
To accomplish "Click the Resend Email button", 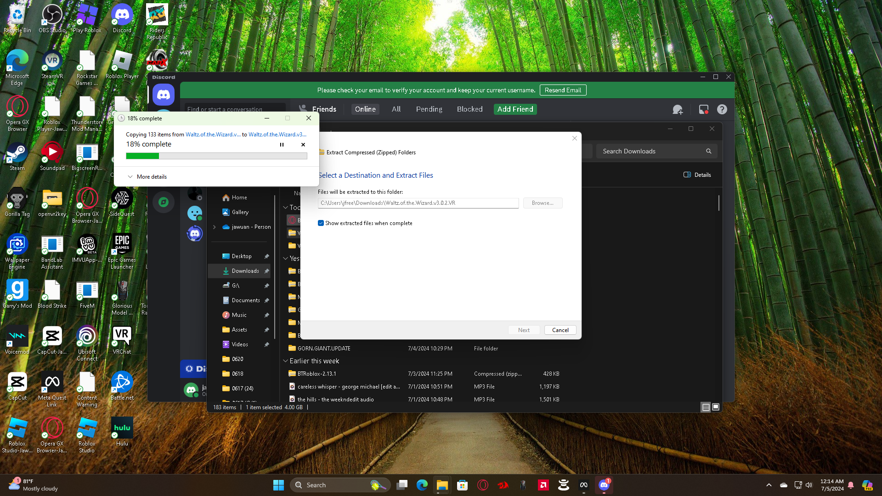I will [x=563, y=90].
